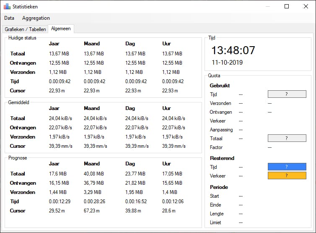This screenshot has height=233, width=316.
Task: Click Prognose Jaar Ontvangen 16,15 MiB
Action: [59, 183]
